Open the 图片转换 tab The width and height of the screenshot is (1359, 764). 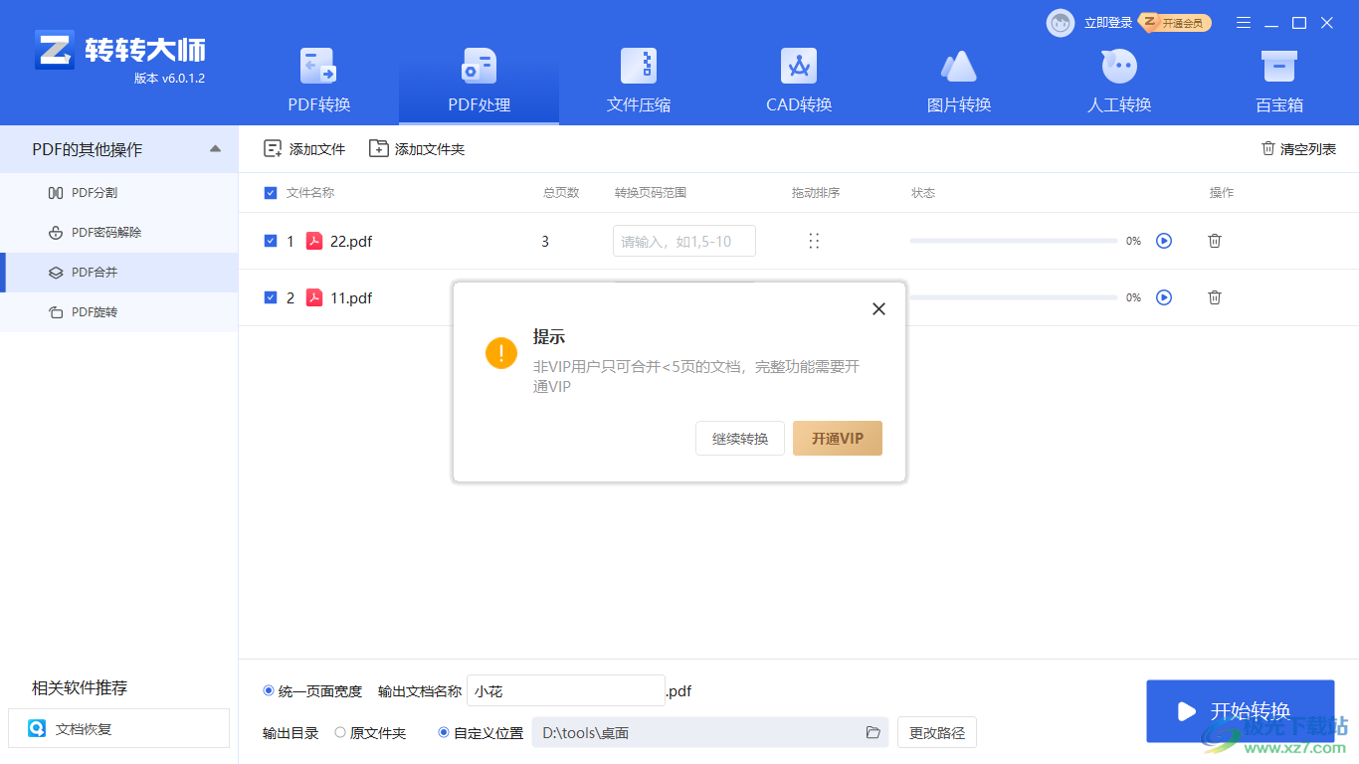pos(959,82)
